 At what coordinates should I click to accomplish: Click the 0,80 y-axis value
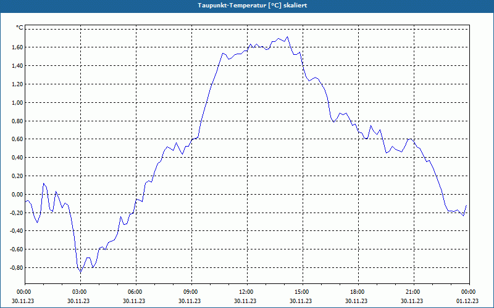pyautogui.click(x=17, y=121)
